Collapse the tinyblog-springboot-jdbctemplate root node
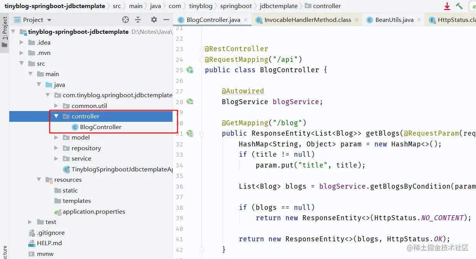Viewport: 476px width, 259px height. pyautogui.click(x=13, y=32)
